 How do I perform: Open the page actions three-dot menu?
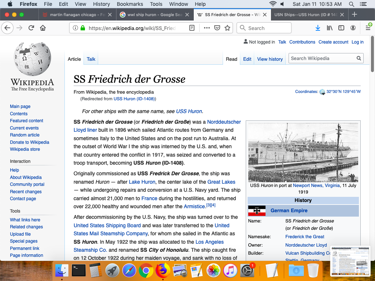click(207, 28)
